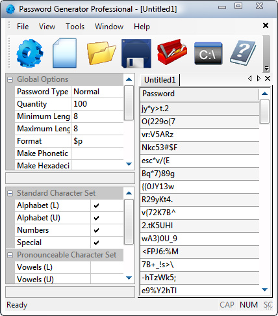Toggle the Alphabet (U) checkmark

tap(96, 218)
